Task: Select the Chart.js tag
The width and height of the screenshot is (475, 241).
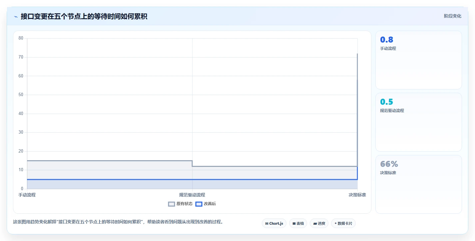Action: 274,223
